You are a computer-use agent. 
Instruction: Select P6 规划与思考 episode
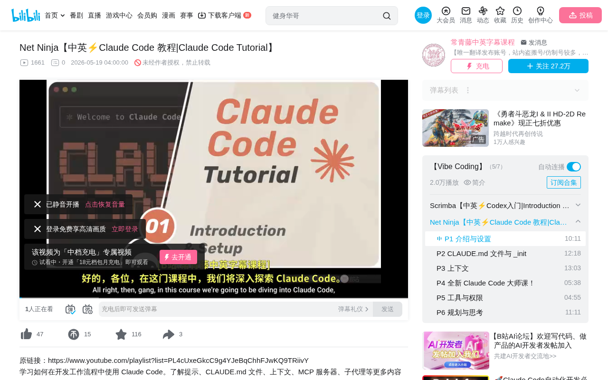pyautogui.click(x=505, y=312)
